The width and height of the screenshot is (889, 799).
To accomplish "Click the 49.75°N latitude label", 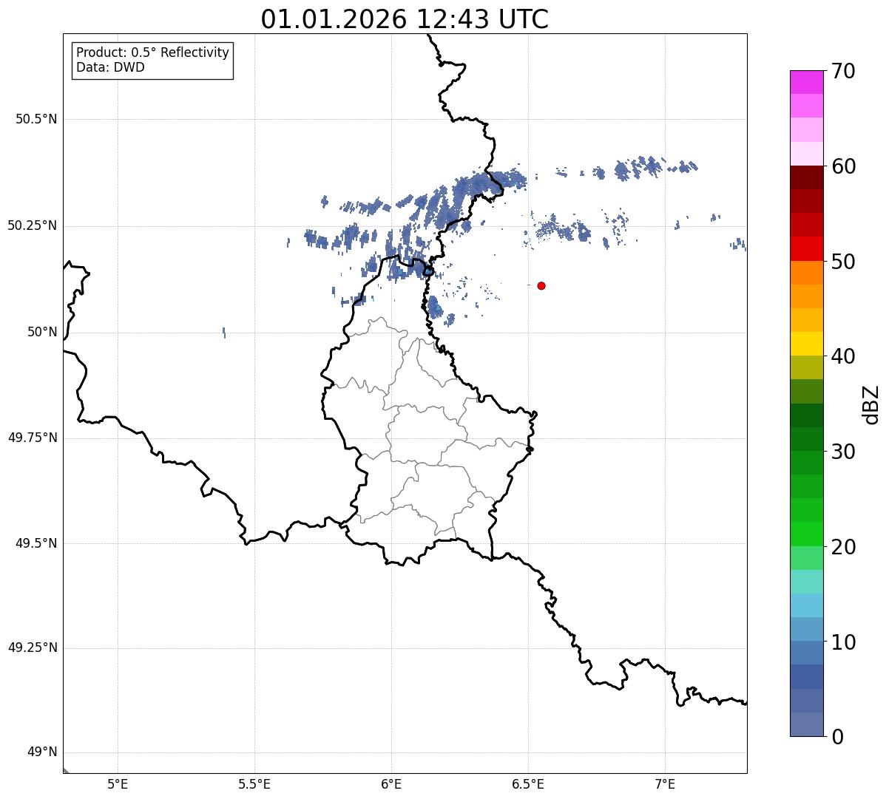I will coord(32,438).
